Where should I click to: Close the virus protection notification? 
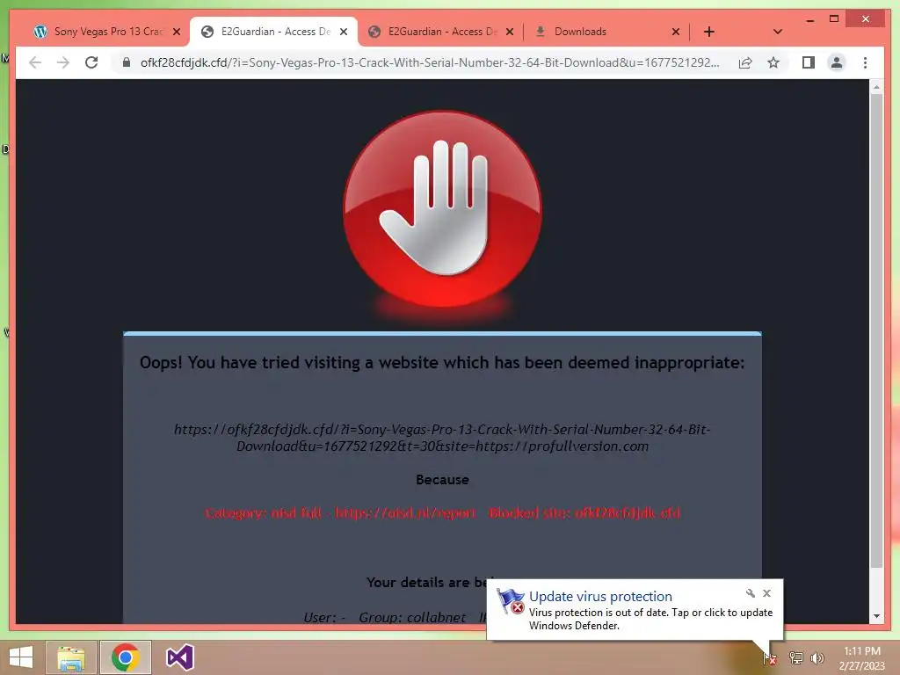[x=766, y=593]
